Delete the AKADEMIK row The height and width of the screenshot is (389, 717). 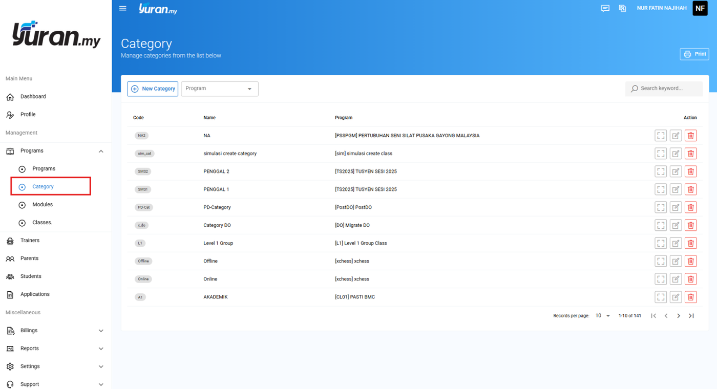690,297
